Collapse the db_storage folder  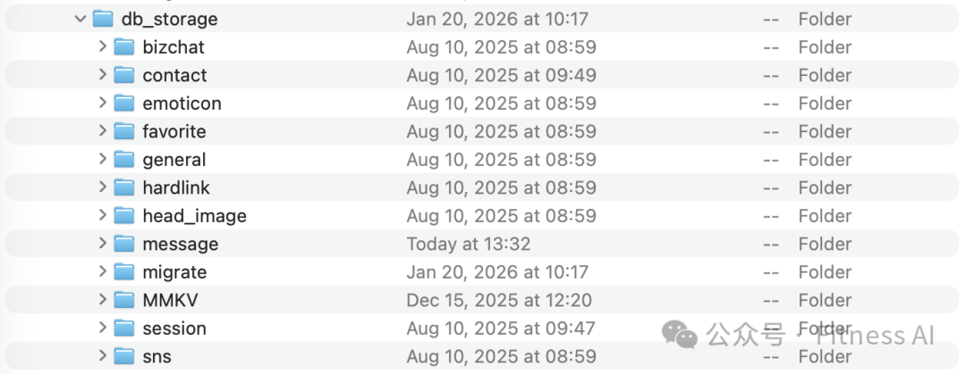[81, 19]
